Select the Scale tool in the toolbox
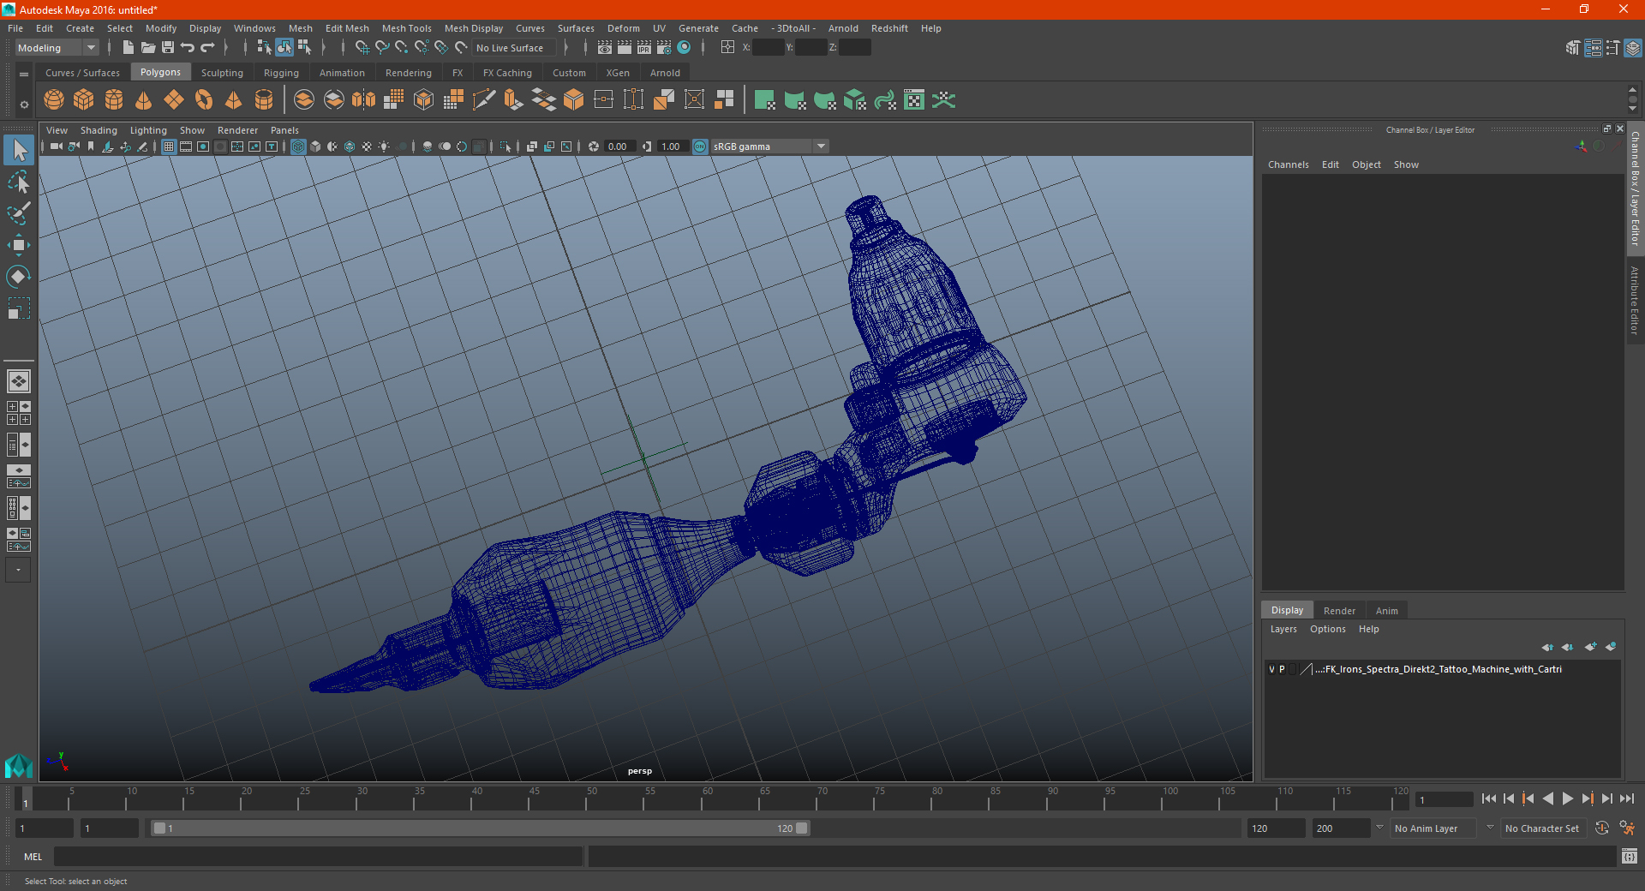Screen dimensions: 1645x891 click(19, 308)
